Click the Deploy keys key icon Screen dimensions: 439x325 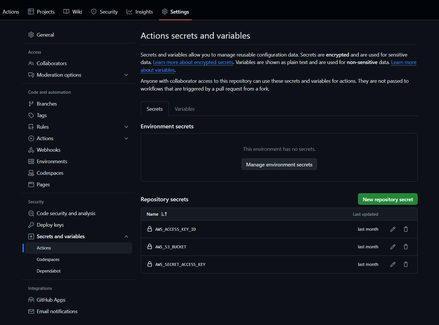point(31,225)
